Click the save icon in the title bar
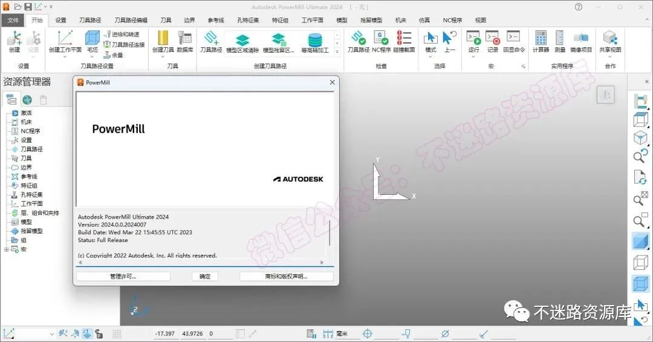Screen dimensions: 653x342 tap(27, 7)
